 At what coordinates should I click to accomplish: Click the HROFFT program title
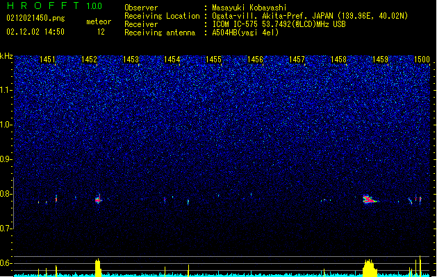coord(44,6)
